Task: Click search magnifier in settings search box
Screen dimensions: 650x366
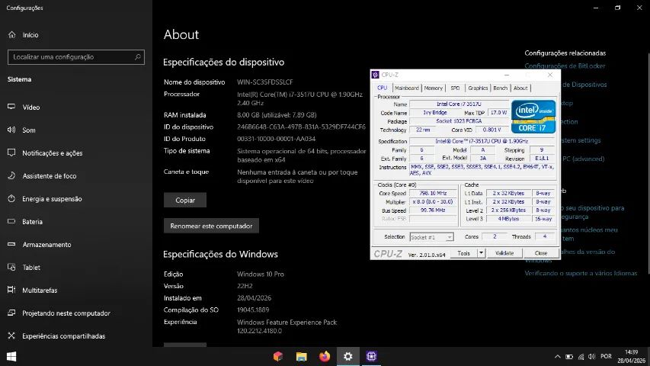Action: pyautogui.click(x=138, y=57)
